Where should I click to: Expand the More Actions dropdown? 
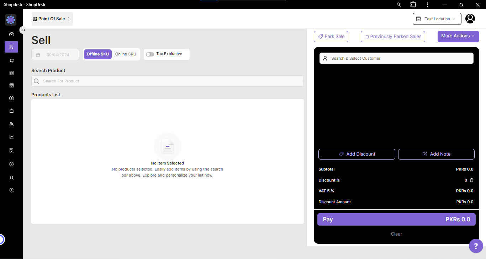tap(458, 36)
